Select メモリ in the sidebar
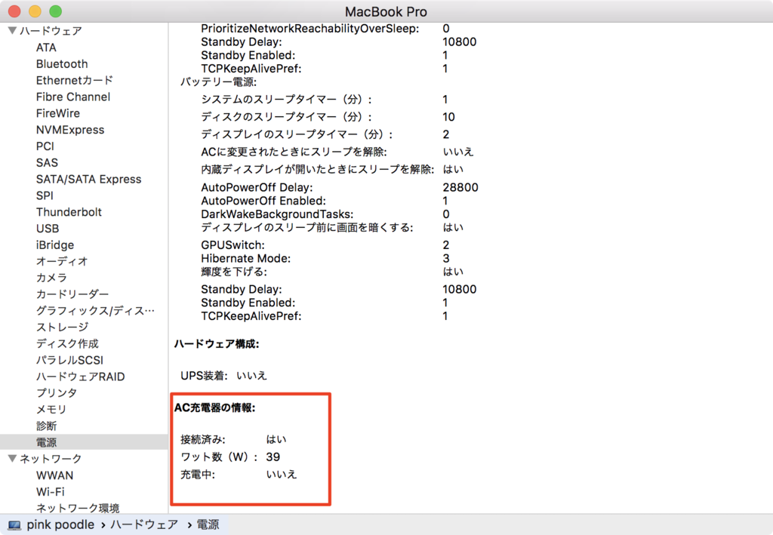The height and width of the screenshot is (535, 773). [51, 410]
